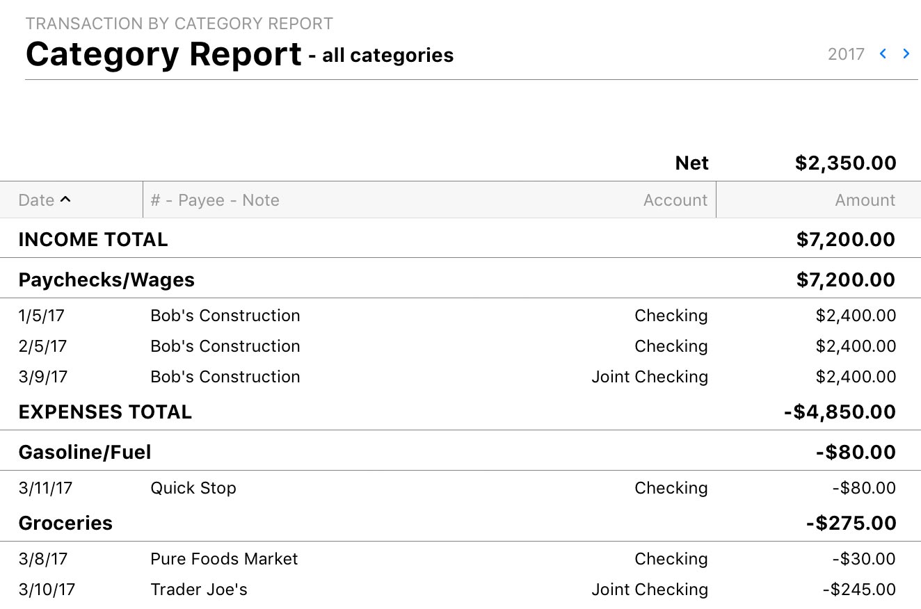Open the Gasoline/Fuel category row
Image resolution: width=921 pixels, height=609 pixels.
click(x=85, y=453)
